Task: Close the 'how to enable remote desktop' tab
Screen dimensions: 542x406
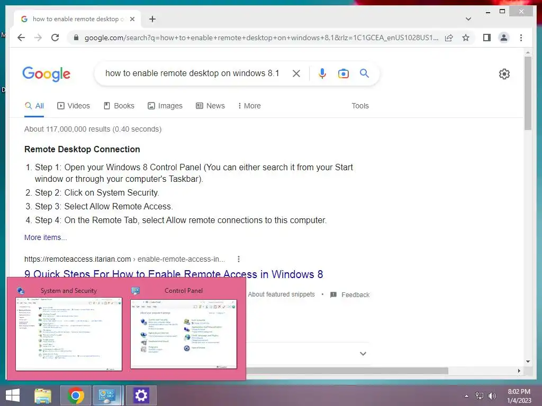Action: 132,19
